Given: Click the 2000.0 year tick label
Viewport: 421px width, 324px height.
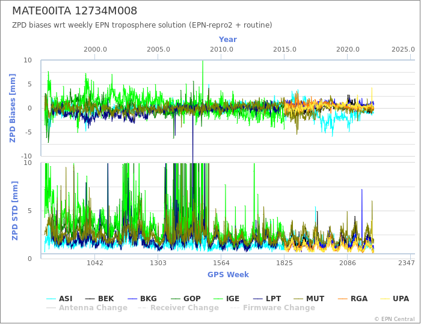Looking at the screenshot, I should pos(95,50).
